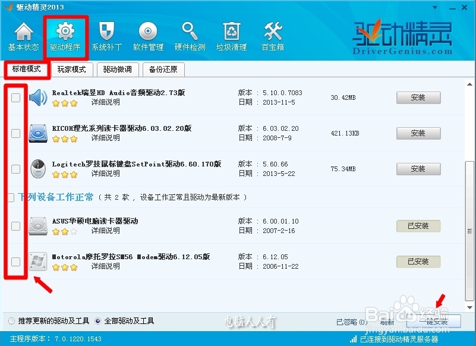Open the 驱动程序 gear section
Image resolution: width=476 pixels, height=346 pixels.
65,37
